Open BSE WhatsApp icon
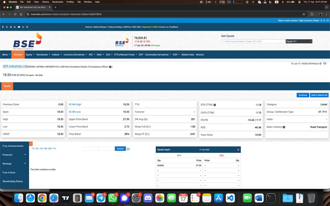The height and width of the screenshot is (206, 330). (x=23, y=27)
